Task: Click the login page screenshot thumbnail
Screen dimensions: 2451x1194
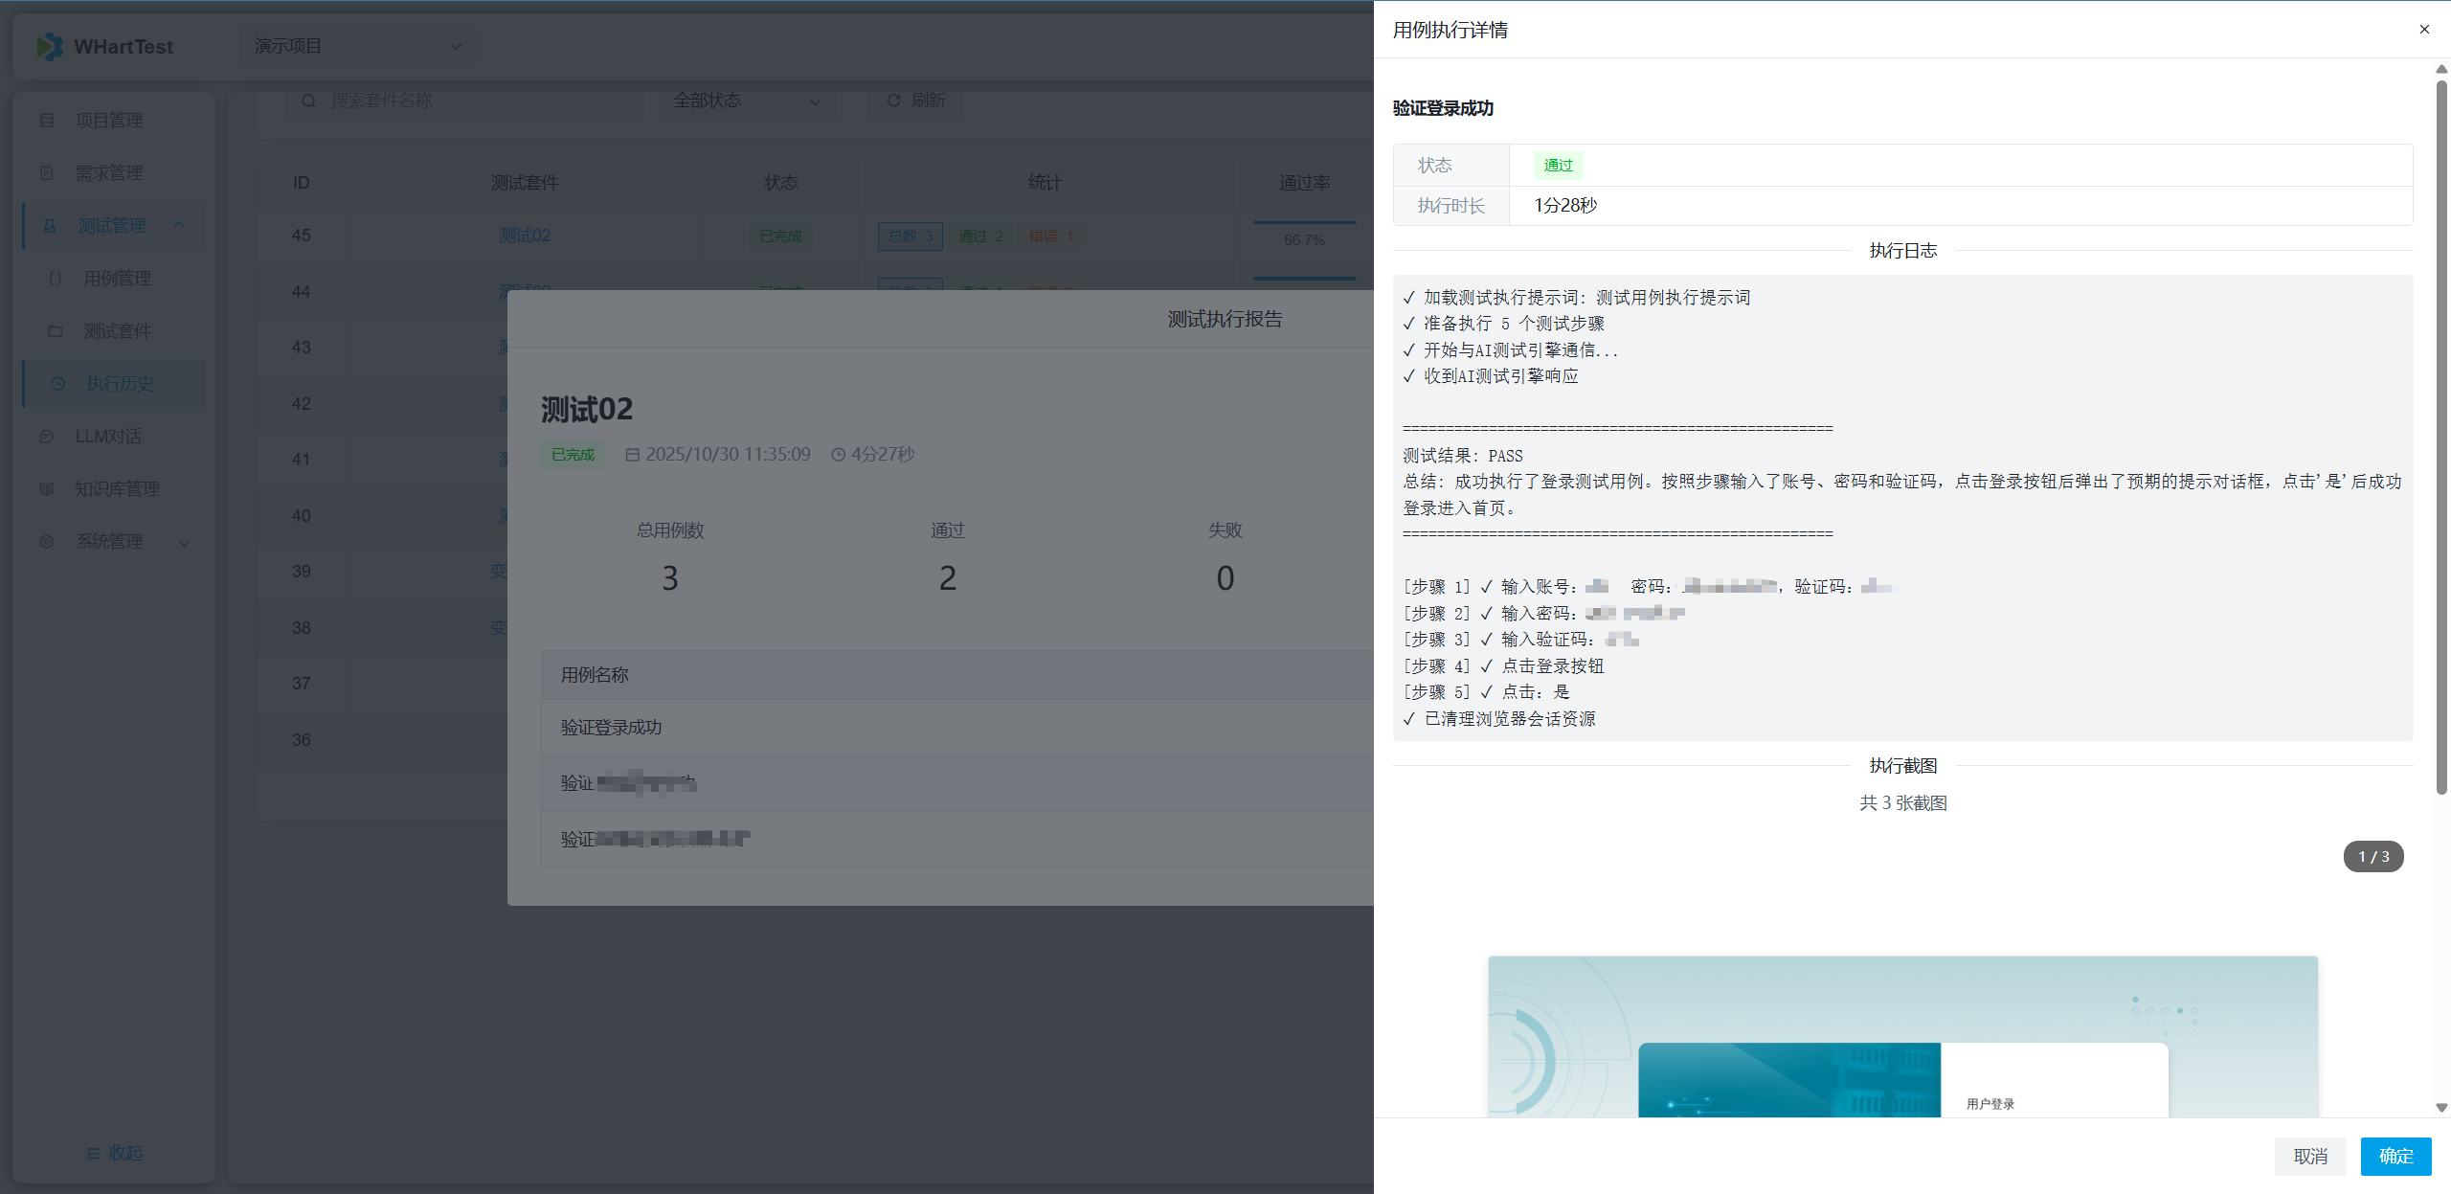Action: 1902,1036
